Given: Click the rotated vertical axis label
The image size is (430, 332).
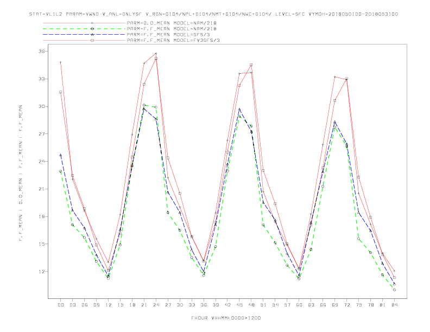Looking at the screenshot, I should click(x=21, y=173).
